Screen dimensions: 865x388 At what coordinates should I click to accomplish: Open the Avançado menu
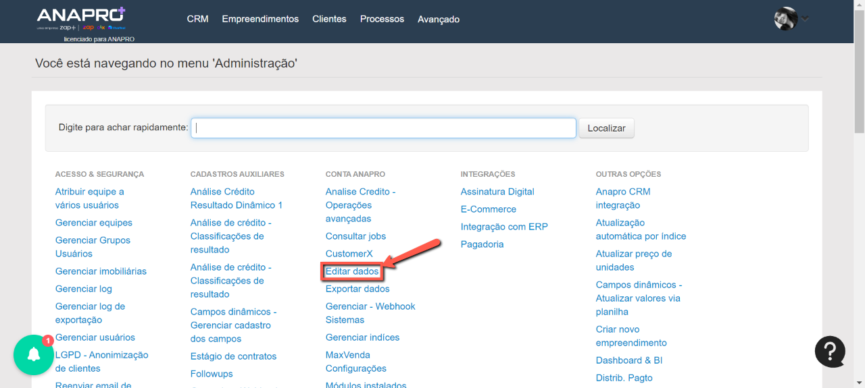(439, 19)
